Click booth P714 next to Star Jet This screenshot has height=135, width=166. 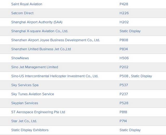click(123, 121)
